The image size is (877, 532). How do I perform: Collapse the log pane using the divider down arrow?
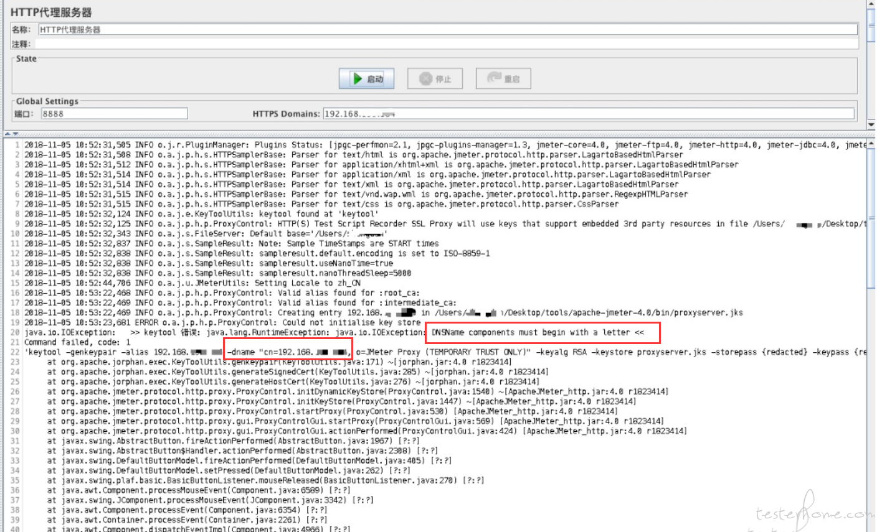(16, 134)
